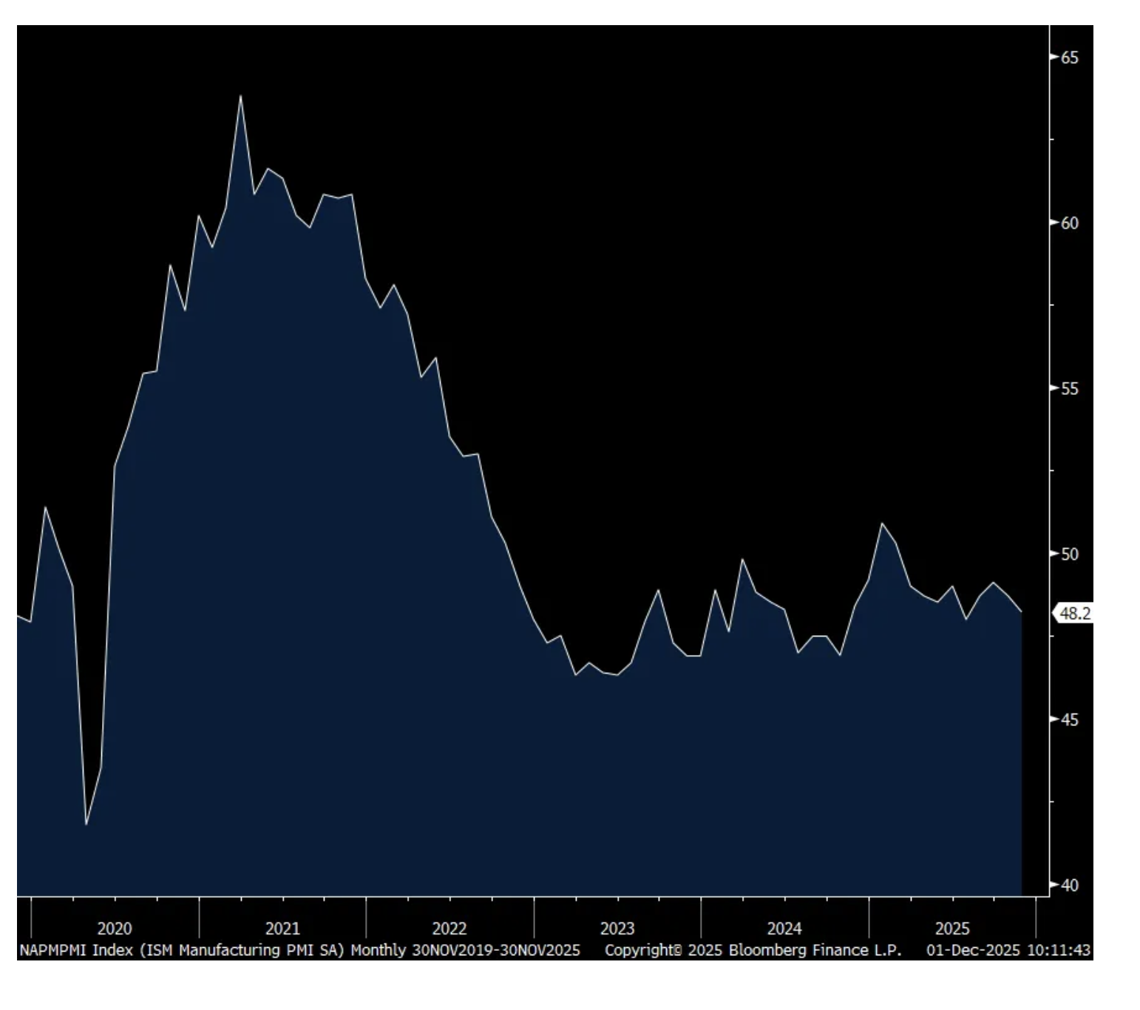1140x1010 pixels.
Task: Click the lowest trough of the 2020 plunge
Action: tap(86, 824)
